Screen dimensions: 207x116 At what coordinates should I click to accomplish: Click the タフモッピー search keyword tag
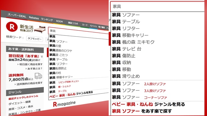[x=35, y=39]
